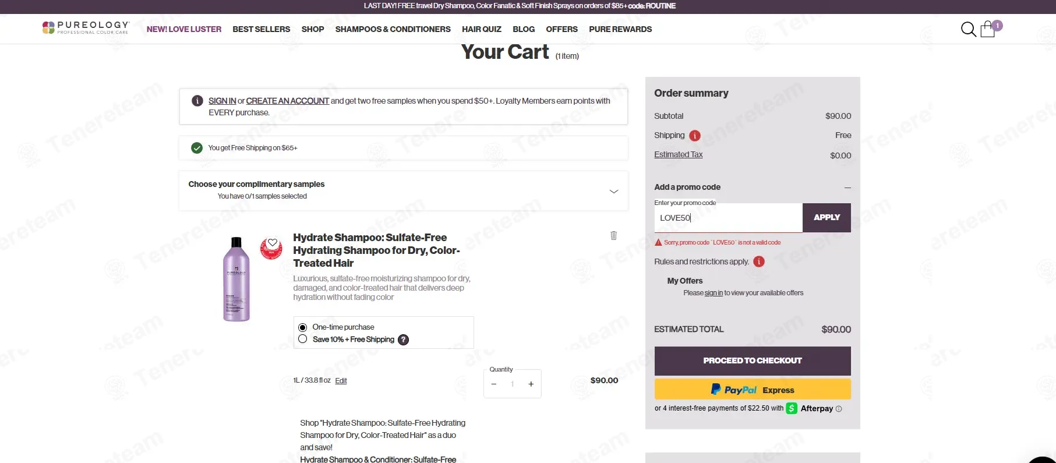Click PROCEED TO CHECKOUT button
This screenshot has height=463, width=1056.
tap(753, 361)
